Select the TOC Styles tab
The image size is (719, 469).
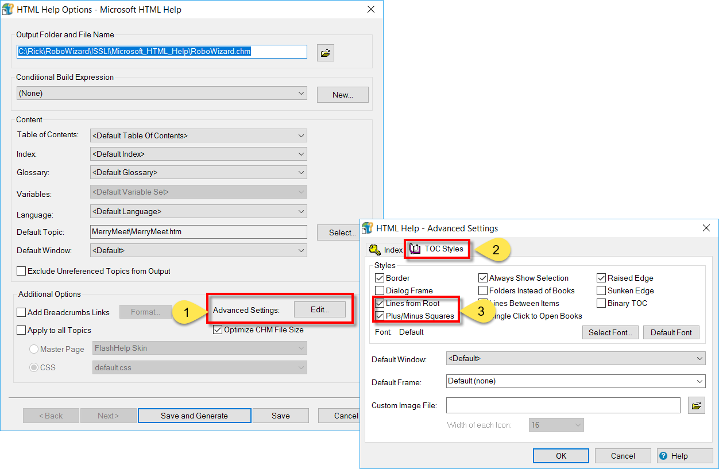pos(437,249)
